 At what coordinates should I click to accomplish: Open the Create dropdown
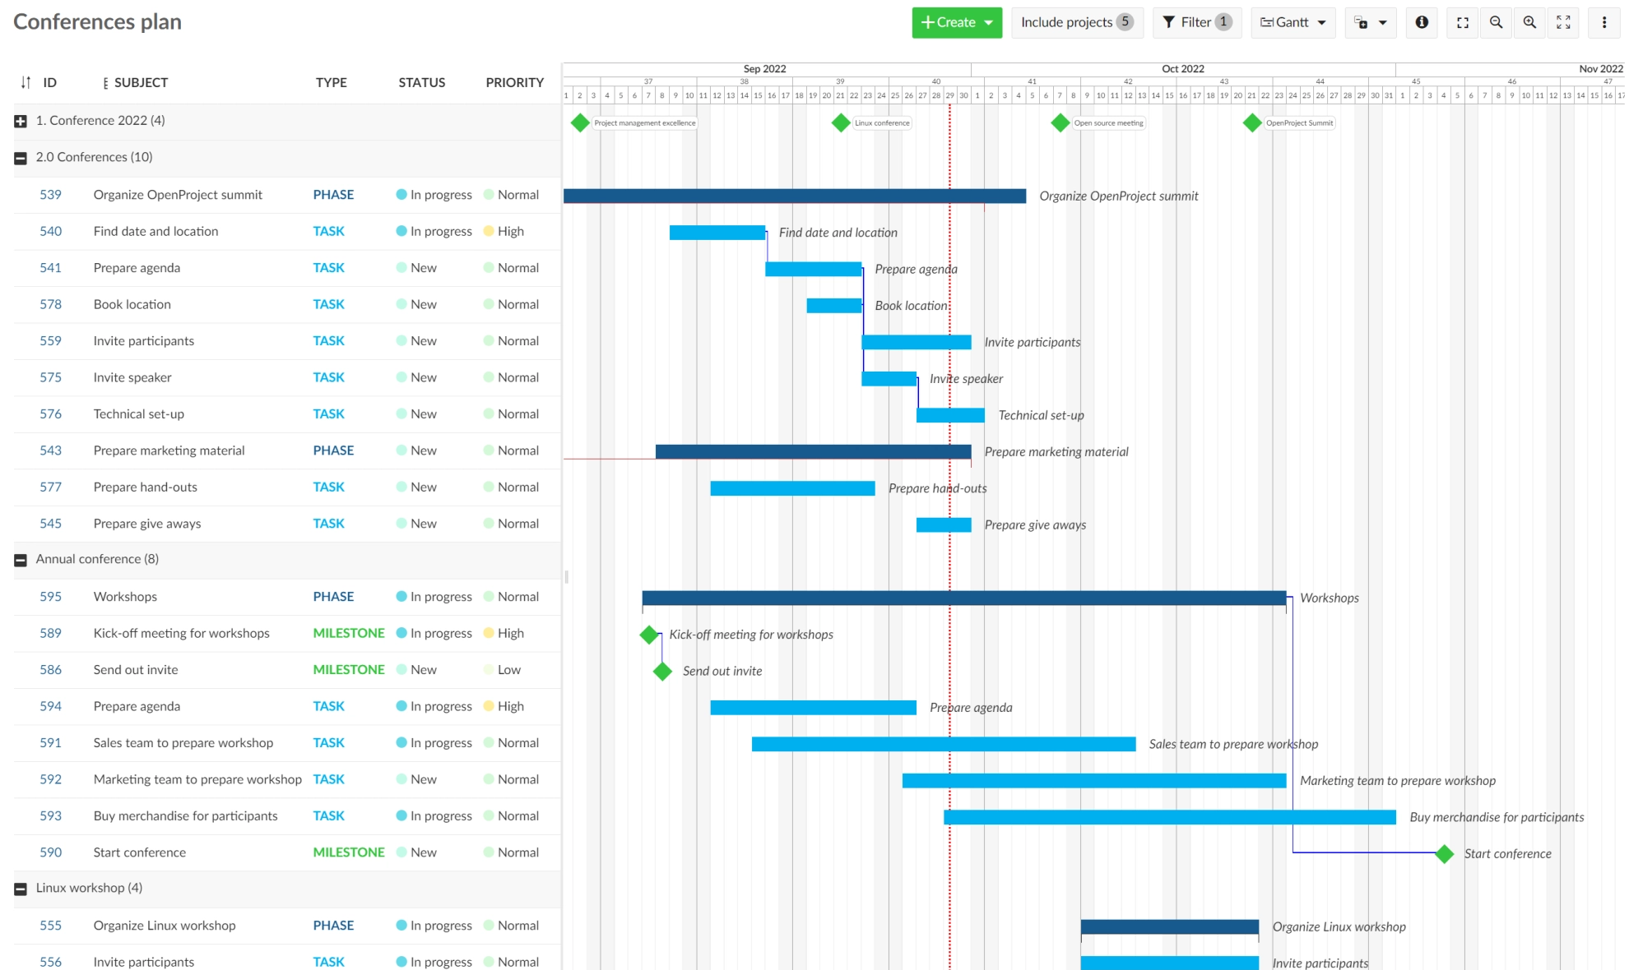[x=957, y=22]
